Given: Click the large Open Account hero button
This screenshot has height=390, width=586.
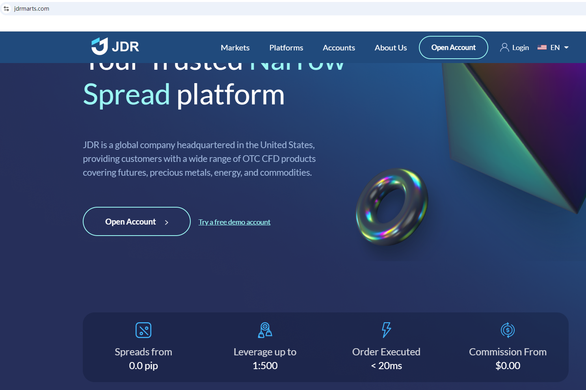Looking at the screenshot, I should click(137, 221).
